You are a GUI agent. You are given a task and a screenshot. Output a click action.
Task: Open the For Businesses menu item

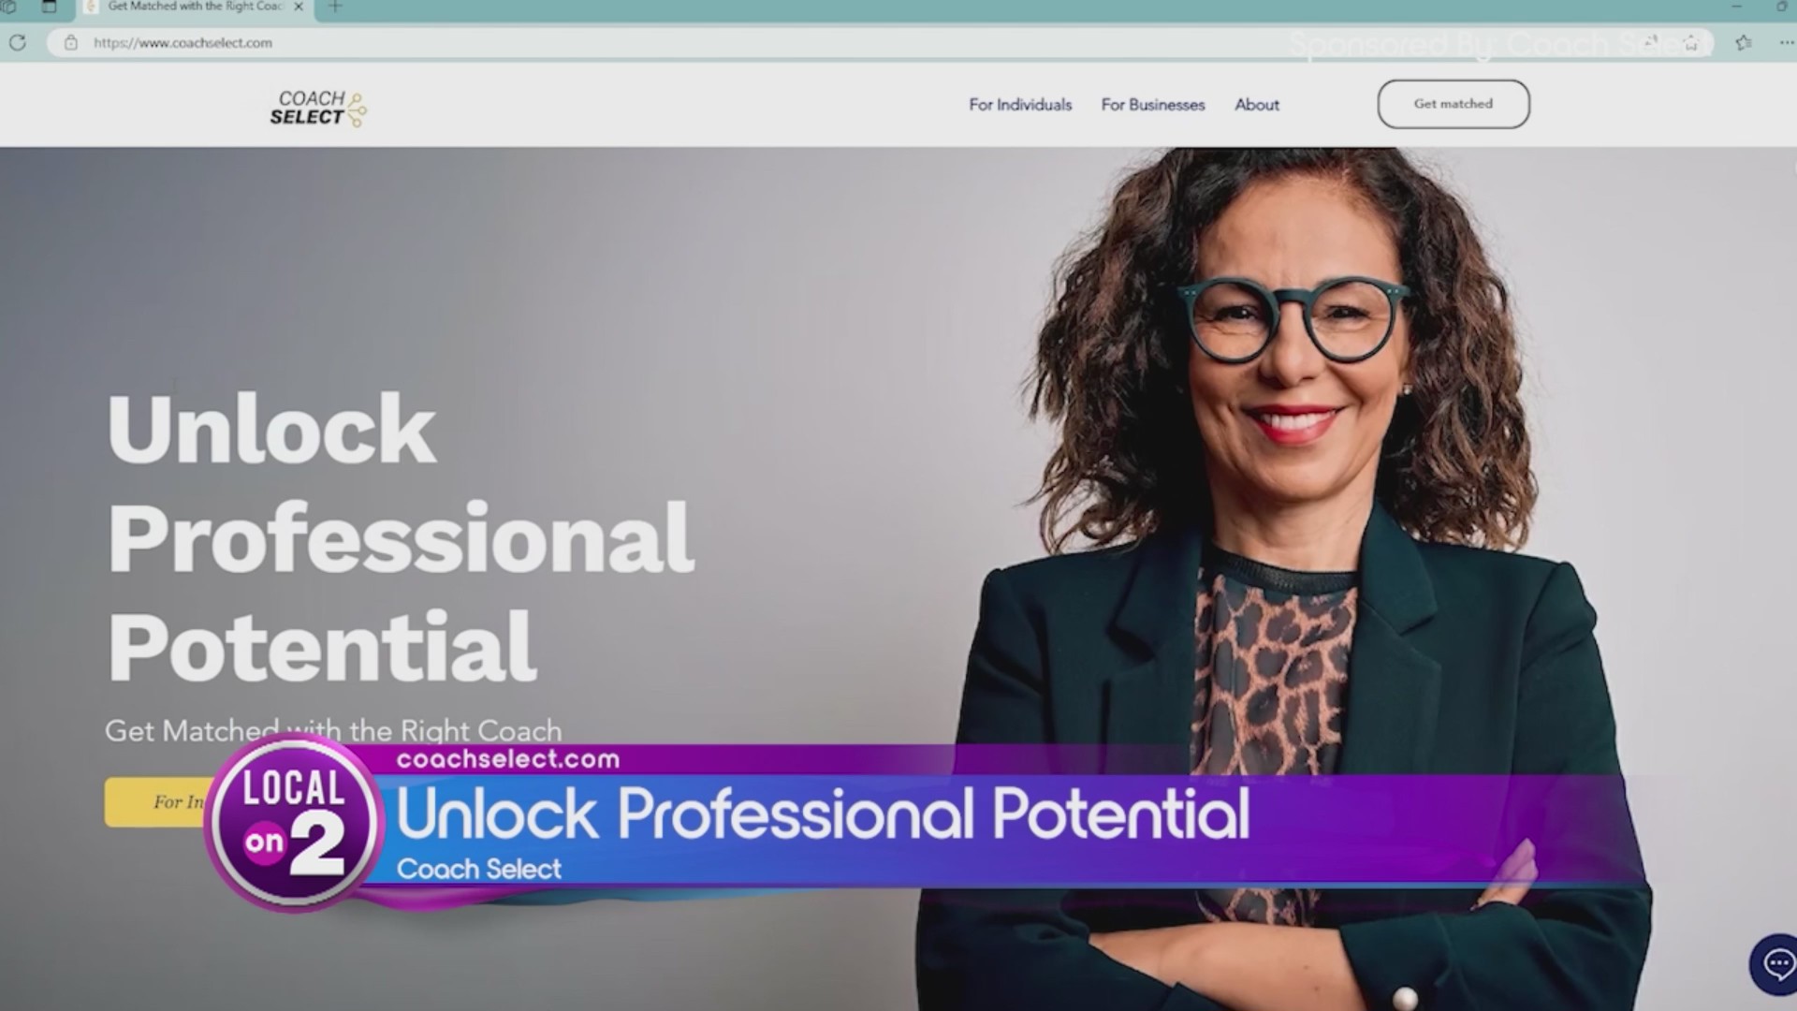[1153, 105]
